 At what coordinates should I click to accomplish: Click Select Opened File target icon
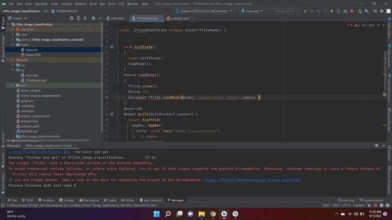coord(72,18)
